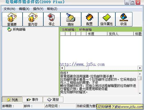Screen dimensions: 144x110
Task: Click the mail list right scroll arrow
Action: coord(140,68)
